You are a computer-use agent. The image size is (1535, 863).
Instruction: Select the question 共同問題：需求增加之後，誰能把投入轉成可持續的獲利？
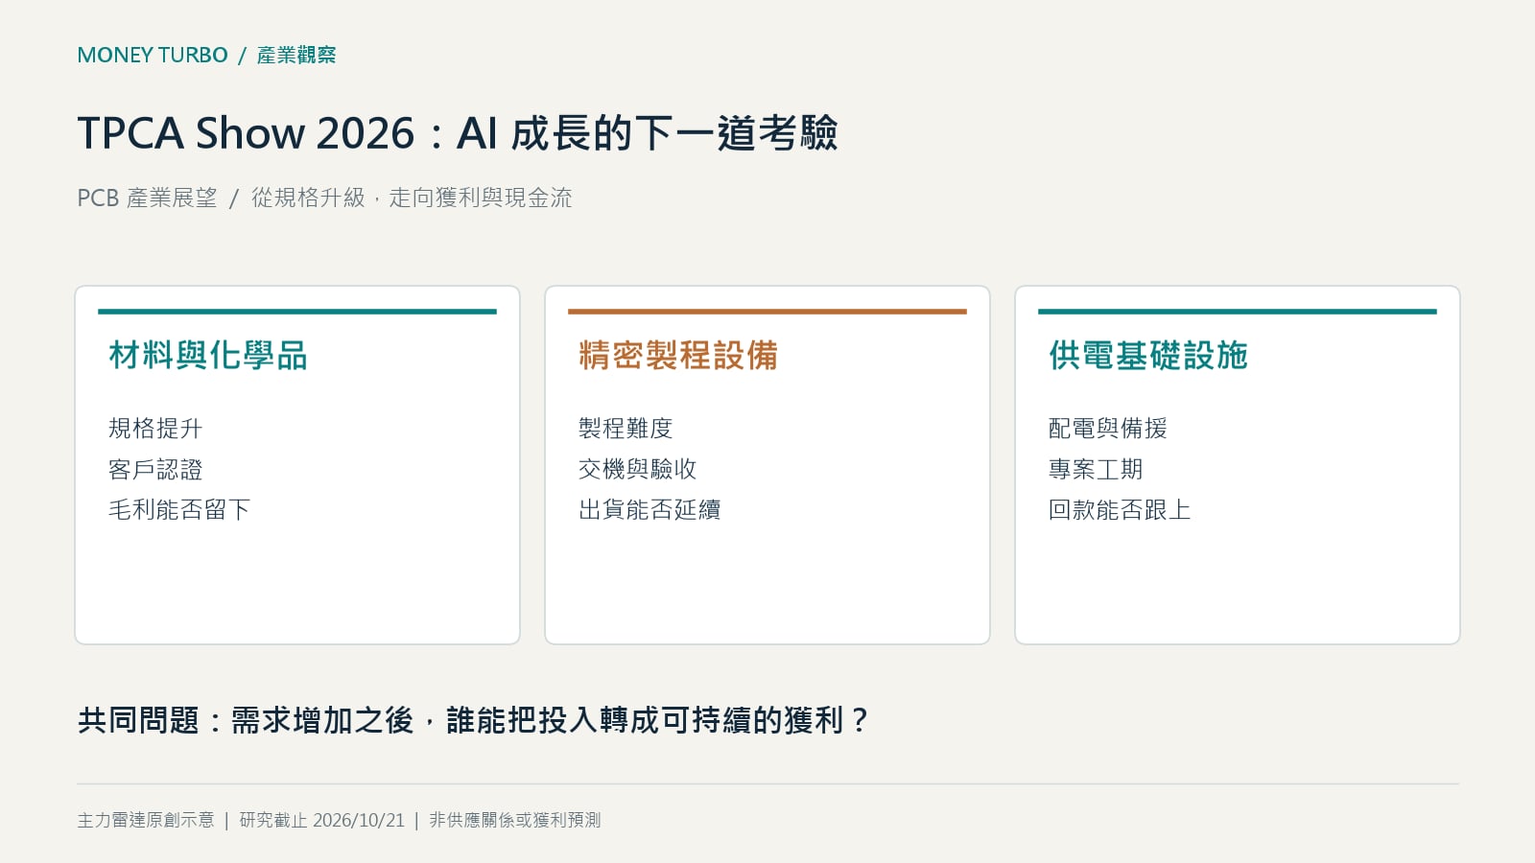tap(474, 720)
